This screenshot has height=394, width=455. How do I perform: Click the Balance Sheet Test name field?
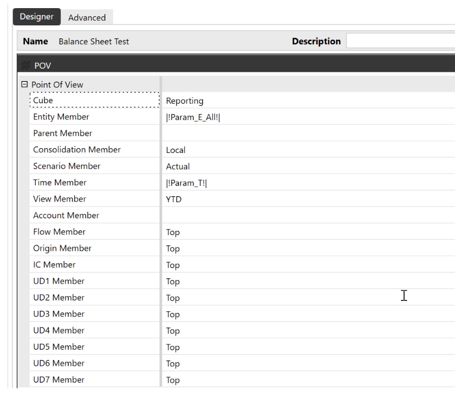click(93, 42)
